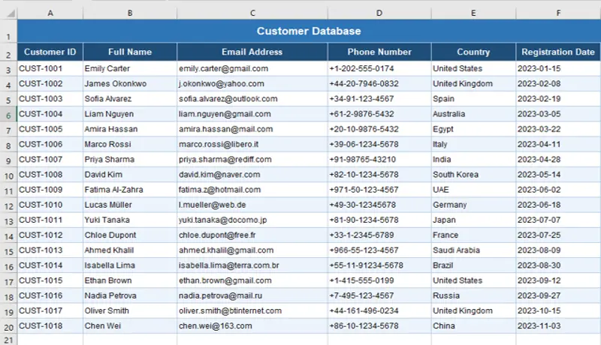Select cell with l.mueller@web.de
The image size is (601, 345).
coord(252,205)
